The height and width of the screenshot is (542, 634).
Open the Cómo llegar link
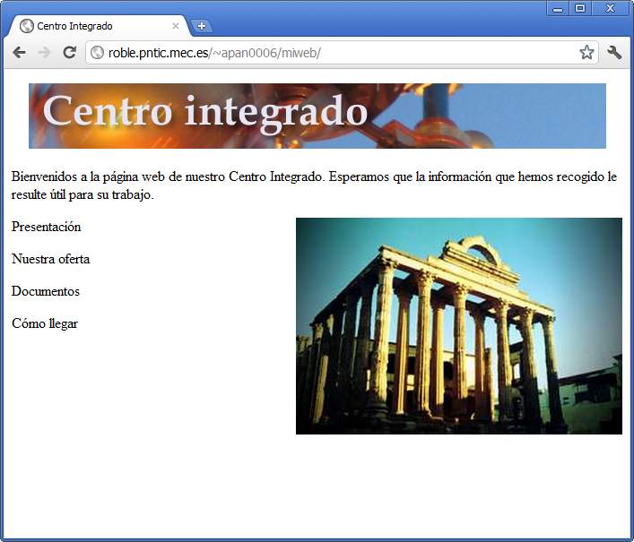[x=45, y=323]
